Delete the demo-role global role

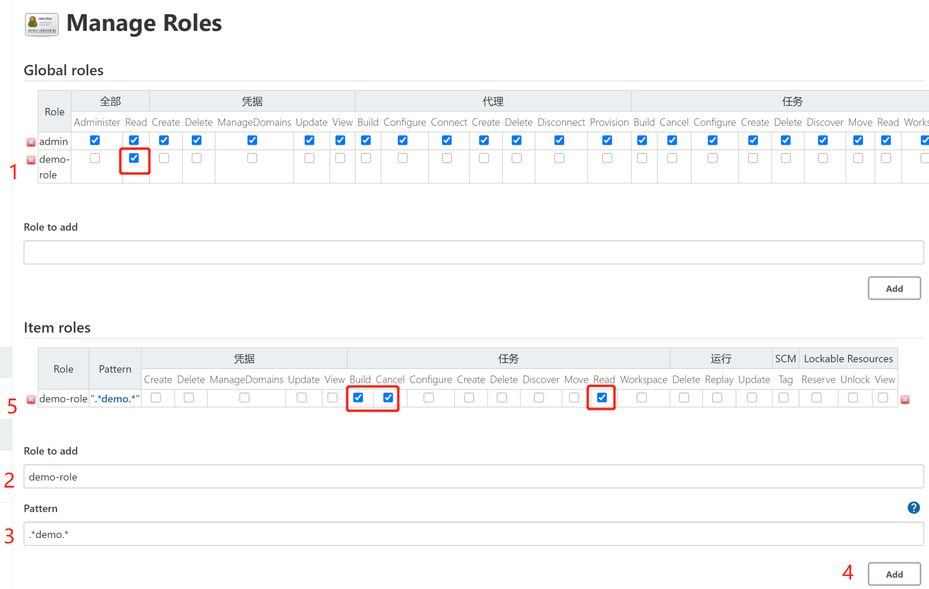31,161
